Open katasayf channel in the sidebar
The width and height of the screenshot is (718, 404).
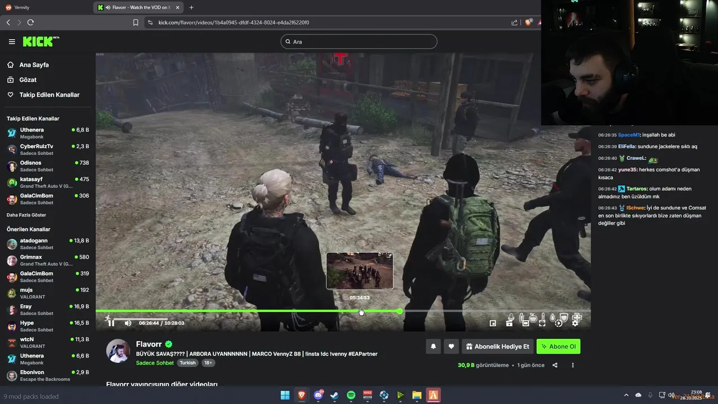click(48, 182)
